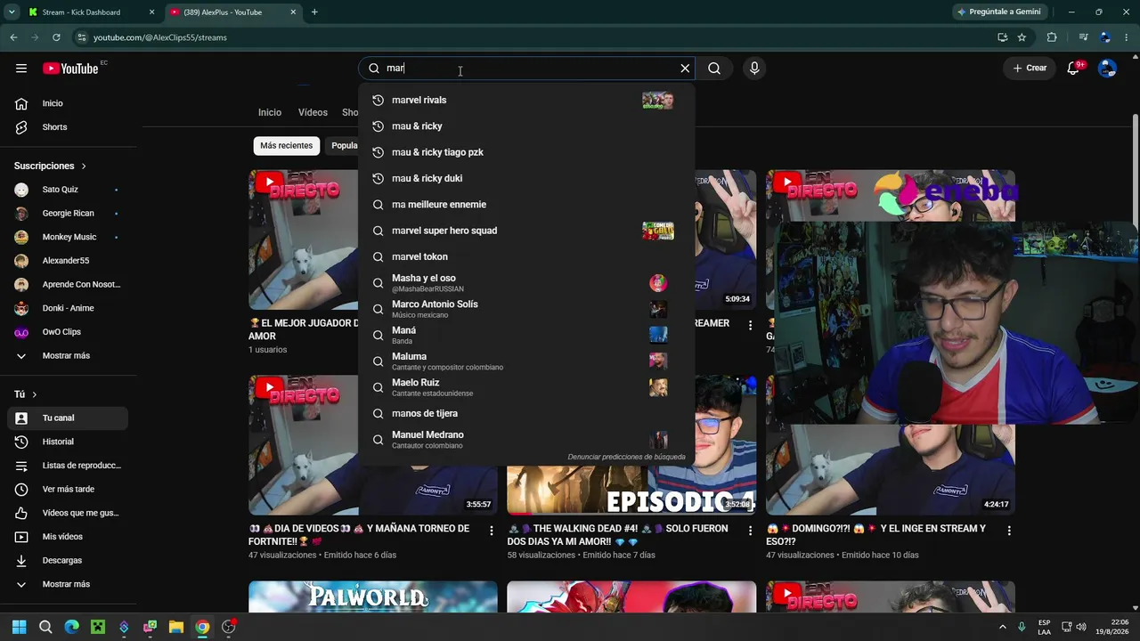Open the notifications bell
Screen dimensions: 1140x641
tap(1074, 69)
